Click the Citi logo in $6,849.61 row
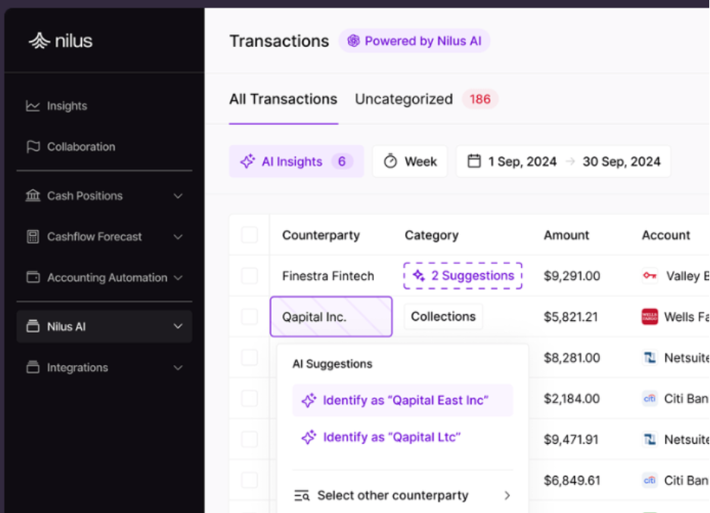 click(650, 480)
